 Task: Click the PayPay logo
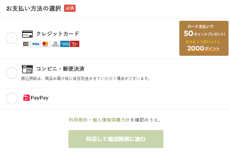36,98
